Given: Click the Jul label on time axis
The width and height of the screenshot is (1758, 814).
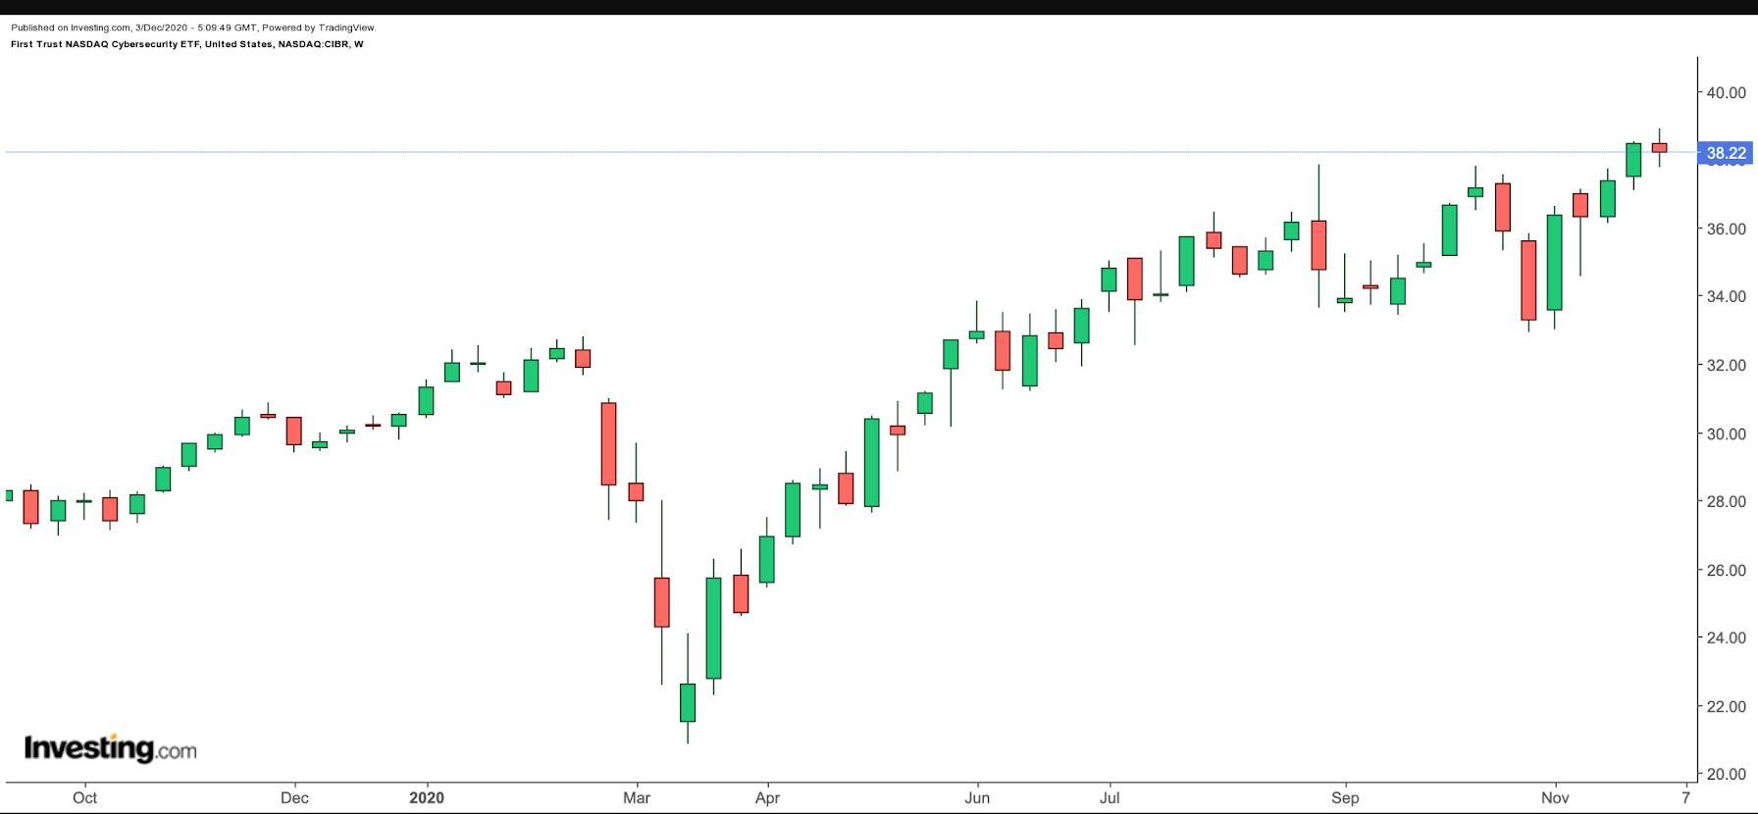Looking at the screenshot, I should [x=1110, y=797].
